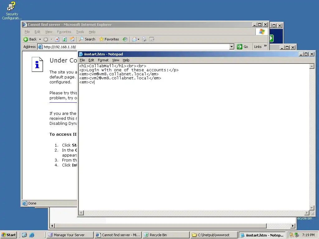Image resolution: width=319 pixels, height=239 pixels.
Task: Click the Stop icon in IE toolbar
Action: click(x=57, y=39)
